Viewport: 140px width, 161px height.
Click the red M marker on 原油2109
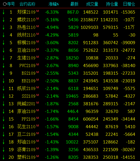38,110
